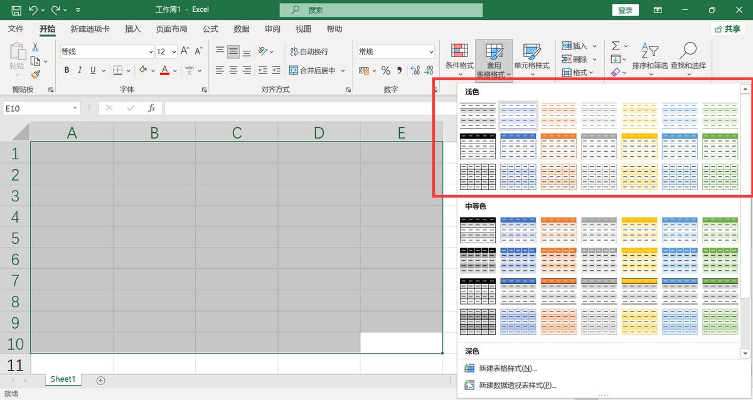Toggle Underline formatting
Viewport: 753px width, 400px height.
click(93, 70)
